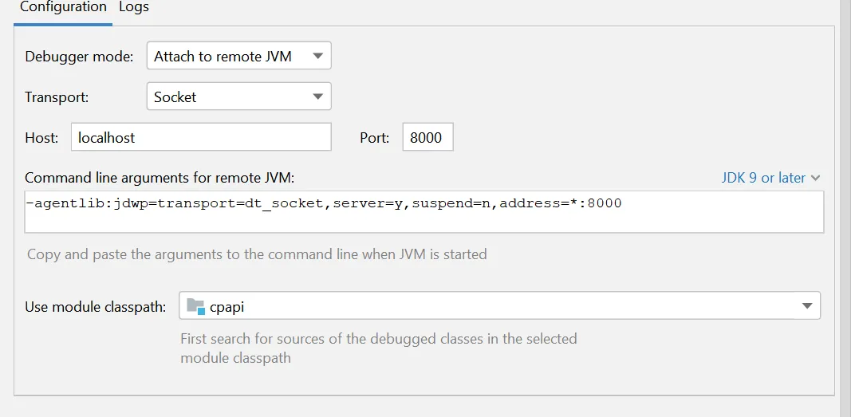The image size is (851, 417).
Task: Click the Debugger mode dropdown arrow
Action: 318,57
